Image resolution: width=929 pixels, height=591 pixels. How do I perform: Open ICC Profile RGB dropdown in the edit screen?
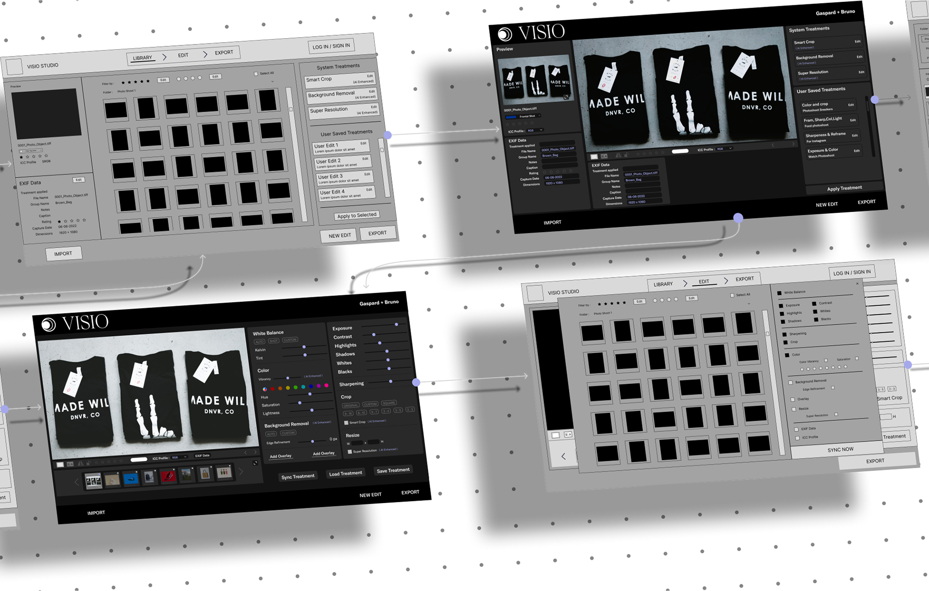[x=179, y=458]
